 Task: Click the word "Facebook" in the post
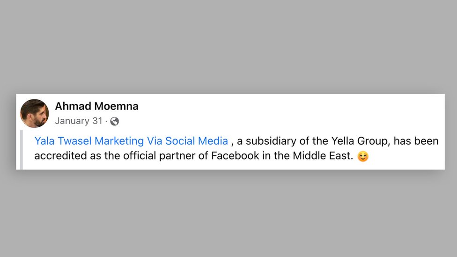click(x=235, y=156)
